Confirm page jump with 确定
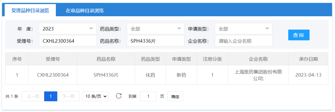Image resolution: width=335 pixels, height=112 pixels. (x=175, y=96)
